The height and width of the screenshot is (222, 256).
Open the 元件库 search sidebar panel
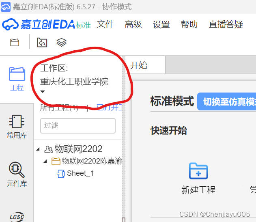[x=17, y=174]
